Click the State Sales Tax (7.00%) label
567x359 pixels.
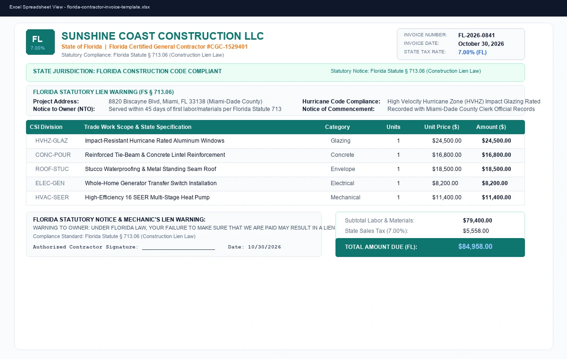377,231
